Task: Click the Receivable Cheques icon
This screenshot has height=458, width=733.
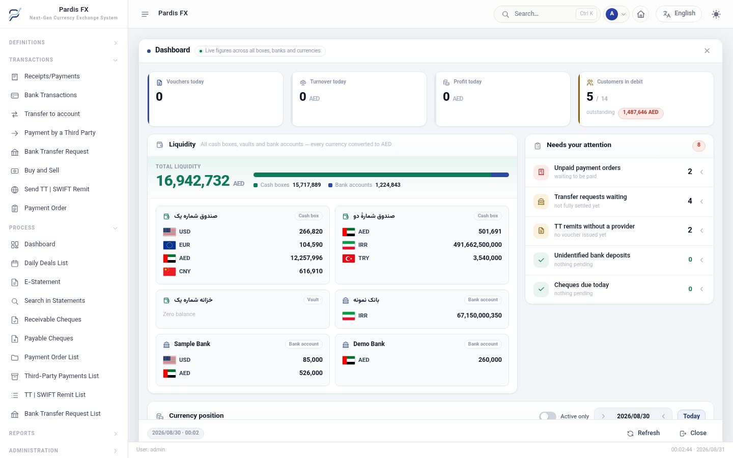Action: (x=15, y=320)
